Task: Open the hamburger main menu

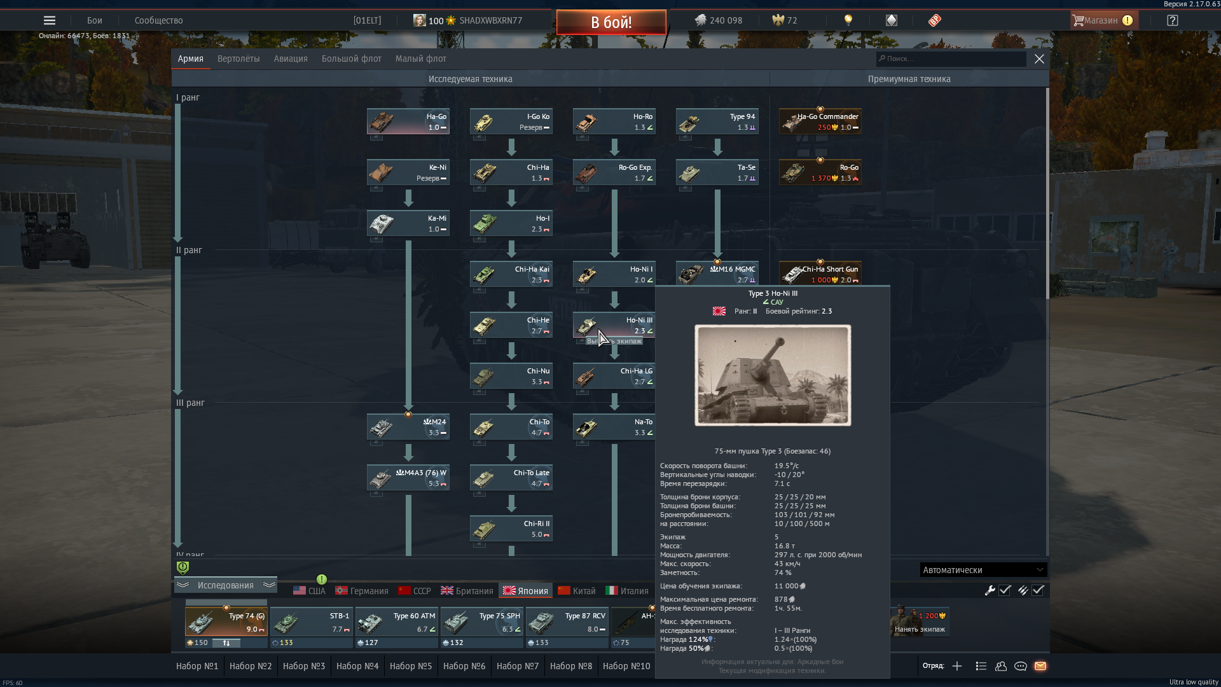Action: 50,20
